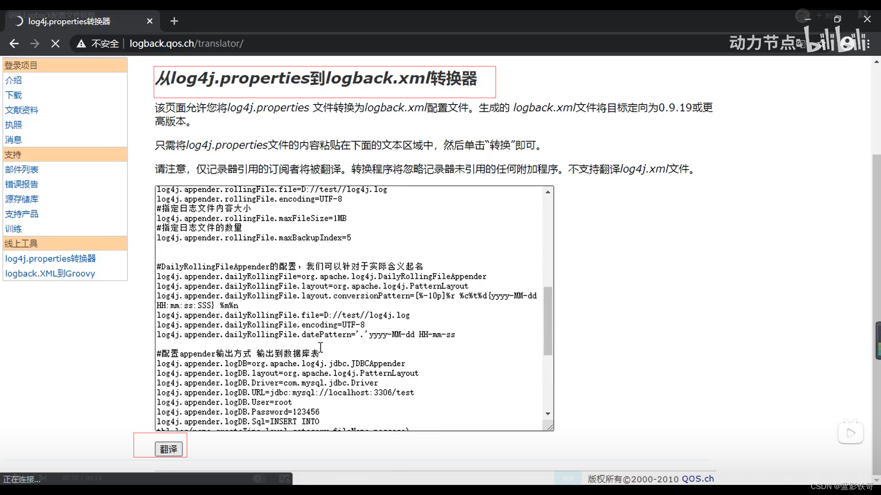Click the 登录项目 sidebar header
Screen dimensions: 881x495
click(x=65, y=65)
